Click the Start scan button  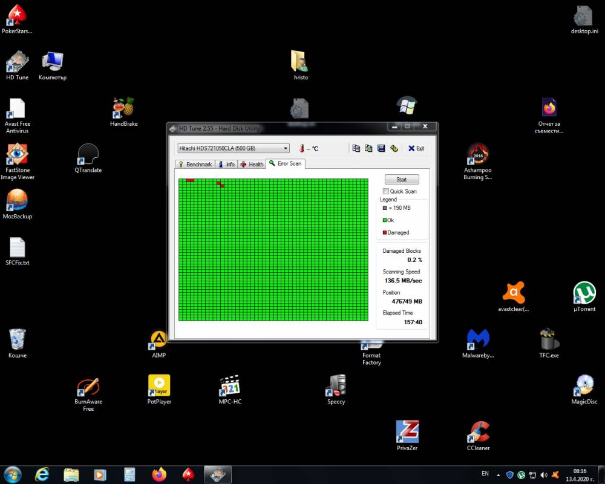(x=402, y=180)
